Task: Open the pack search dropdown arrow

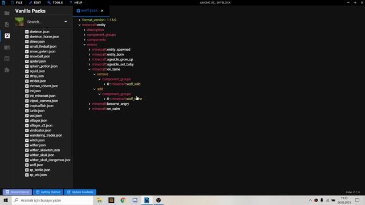Action: 66,22
